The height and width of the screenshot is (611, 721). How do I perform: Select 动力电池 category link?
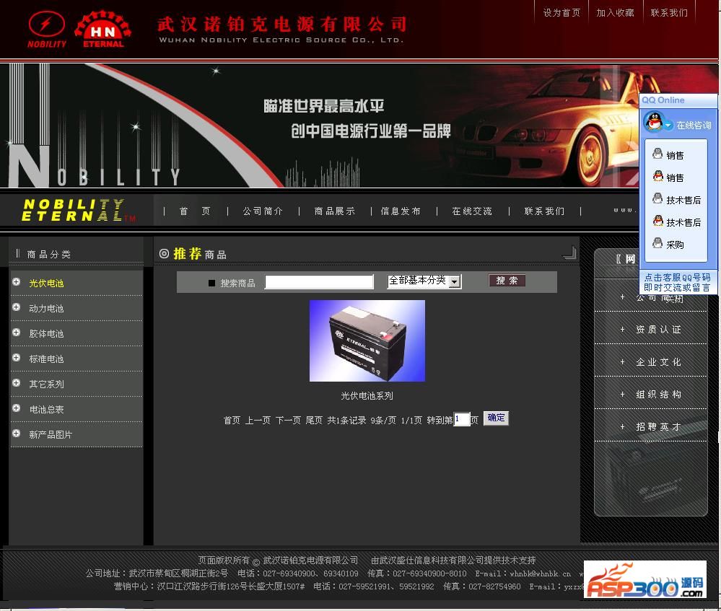[x=46, y=309]
